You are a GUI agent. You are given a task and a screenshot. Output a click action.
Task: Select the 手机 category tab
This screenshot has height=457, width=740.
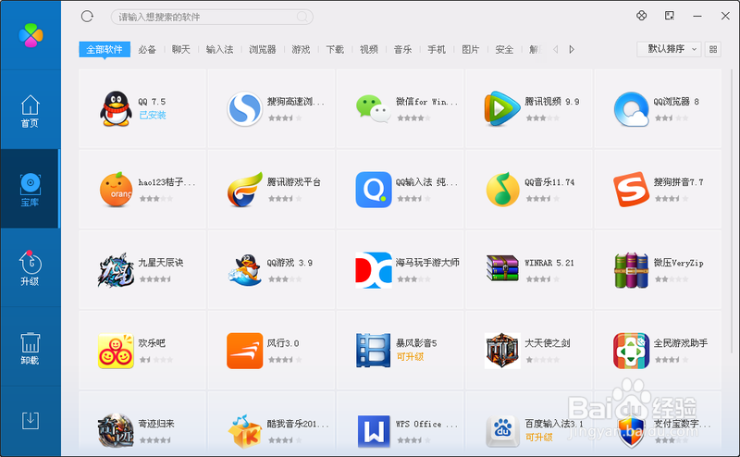tap(437, 49)
